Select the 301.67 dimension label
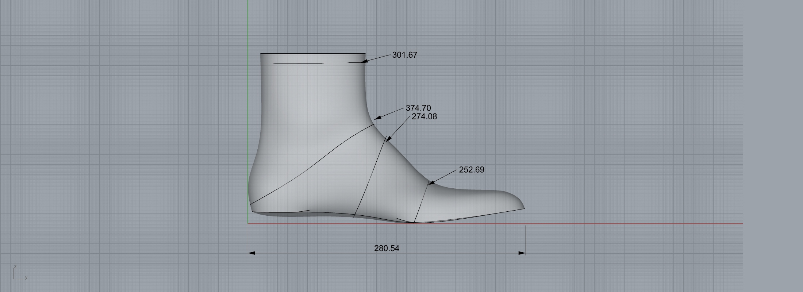The width and height of the screenshot is (803, 292). pyautogui.click(x=404, y=55)
